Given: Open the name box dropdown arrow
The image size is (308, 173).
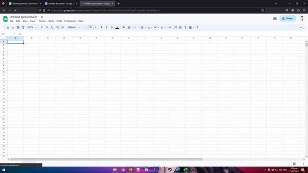Looking at the screenshot, I should 14,34.
